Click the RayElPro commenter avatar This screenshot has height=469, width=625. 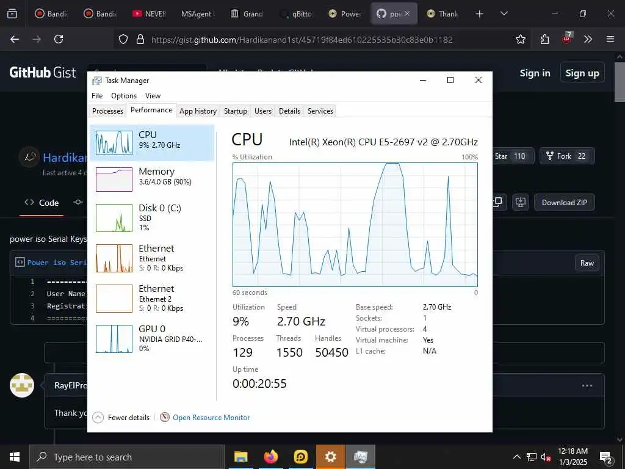tap(22, 385)
